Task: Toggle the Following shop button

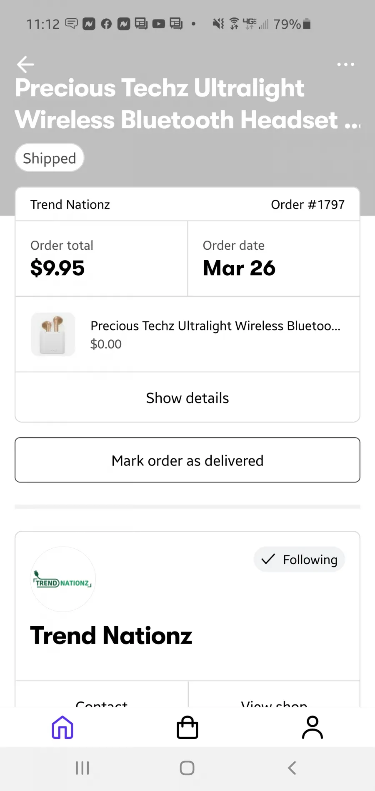Action: tap(299, 559)
